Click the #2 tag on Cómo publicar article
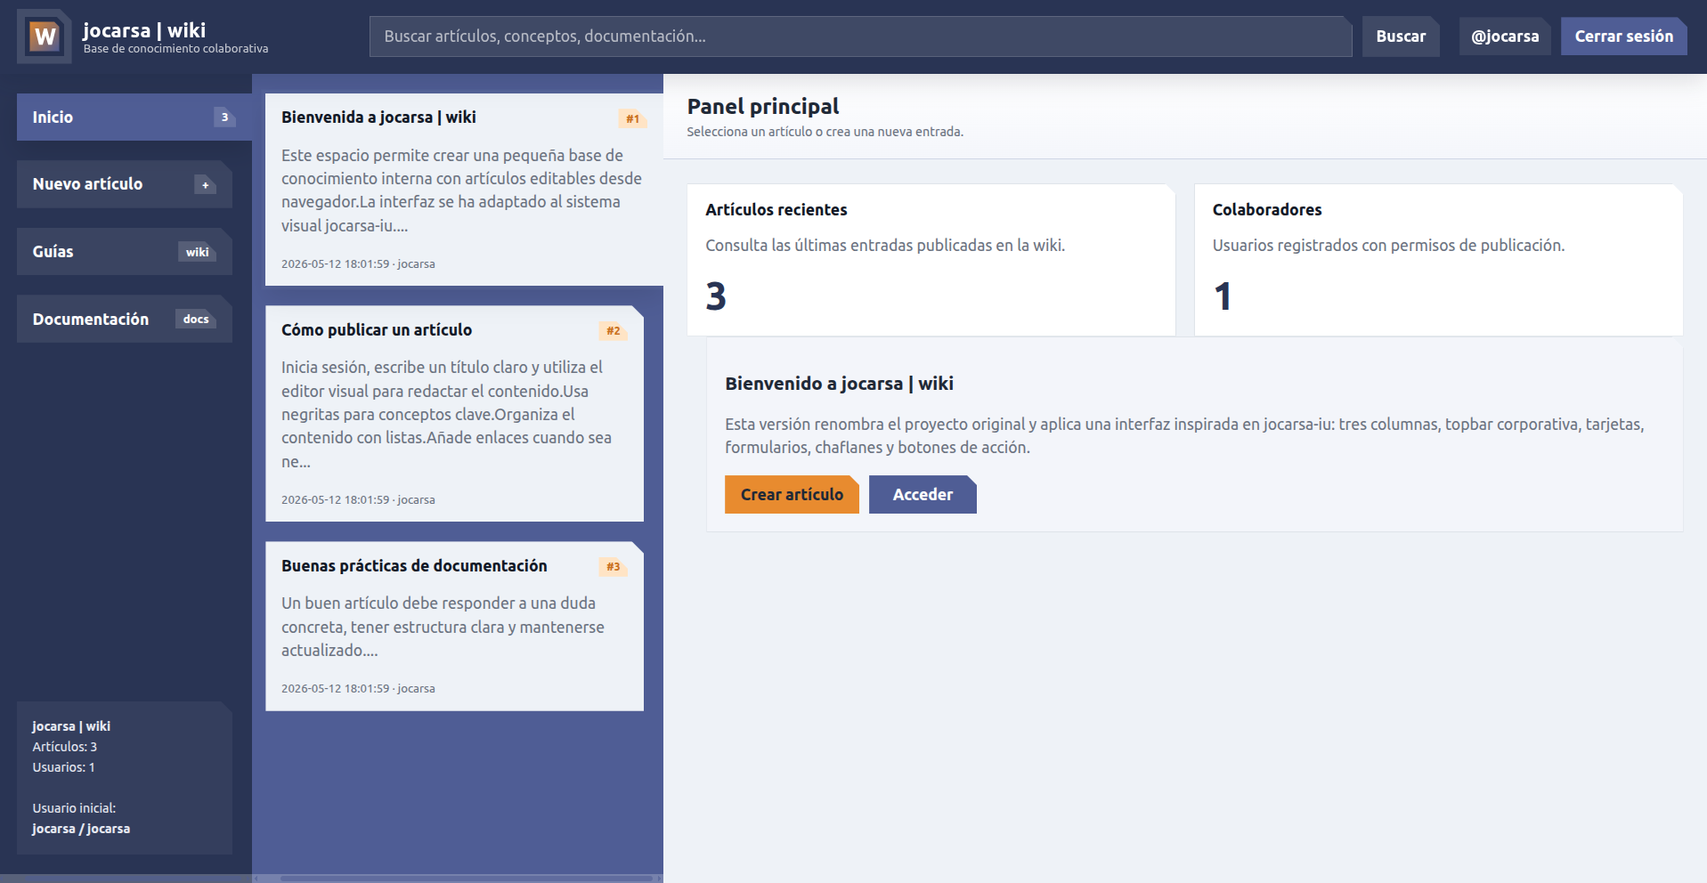This screenshot has height=883, width=1707. [x=613, y=330]
